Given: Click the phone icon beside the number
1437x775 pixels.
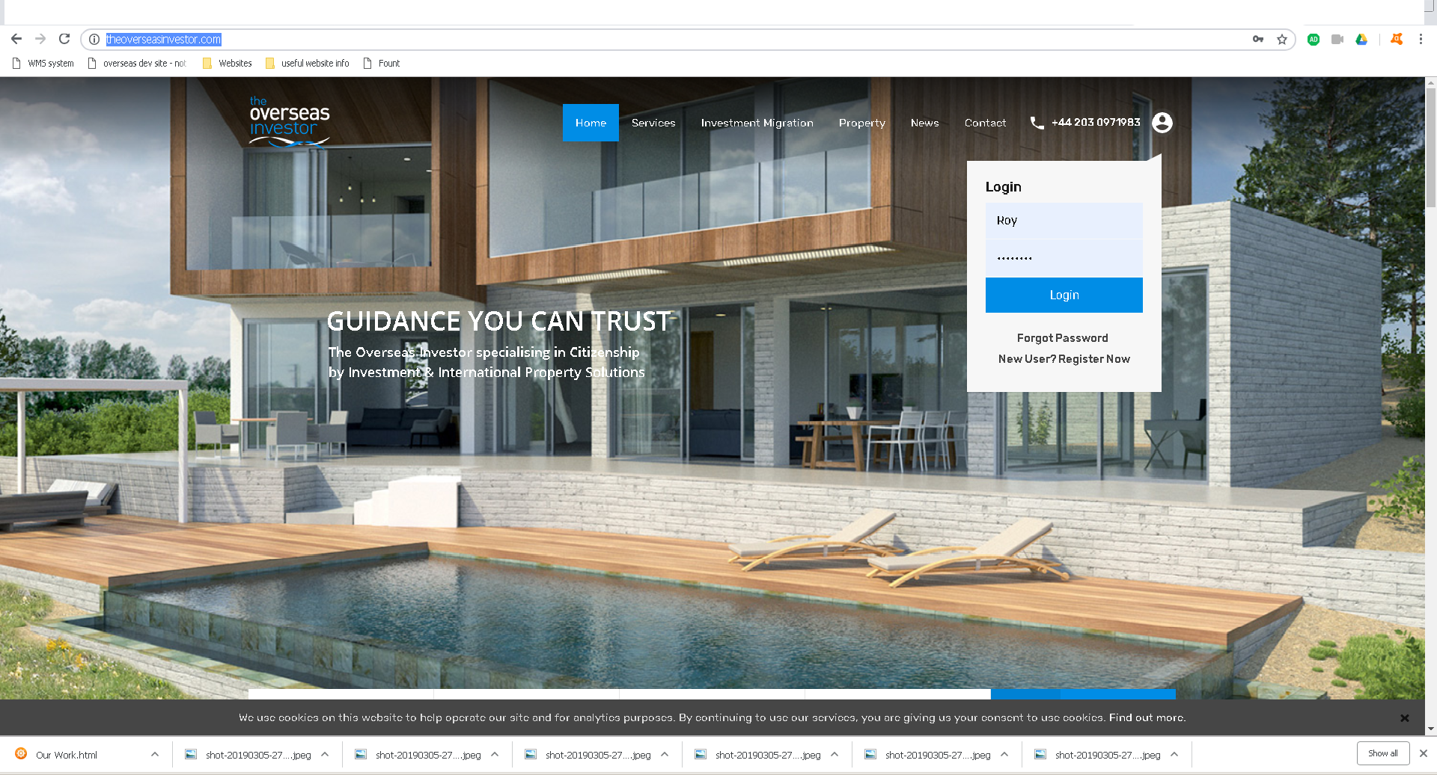Looking at the screenshot, I should pos(1037,123).
